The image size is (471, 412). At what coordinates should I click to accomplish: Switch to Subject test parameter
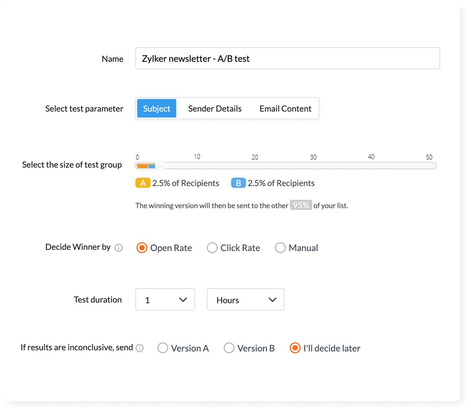[157, 109]
